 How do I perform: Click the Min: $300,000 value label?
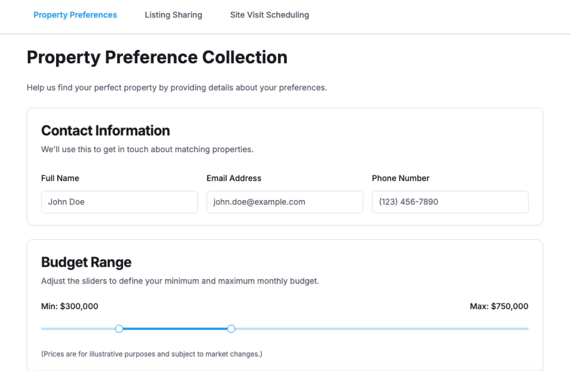click(x=69, y=306)
